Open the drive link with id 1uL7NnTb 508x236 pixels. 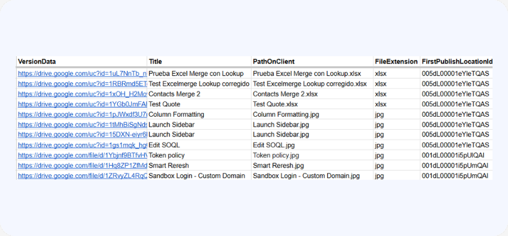[82, 74]
